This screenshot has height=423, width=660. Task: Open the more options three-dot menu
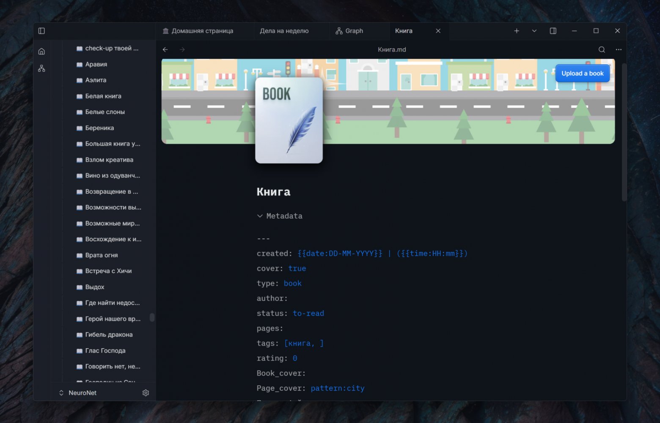(x=619, y=49)
